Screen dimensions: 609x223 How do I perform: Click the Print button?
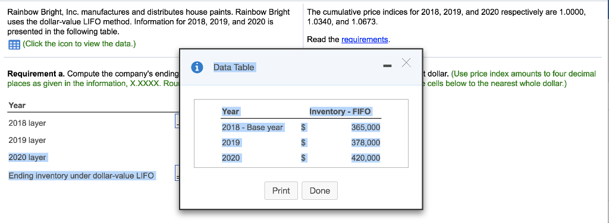(x=281, y=190)
